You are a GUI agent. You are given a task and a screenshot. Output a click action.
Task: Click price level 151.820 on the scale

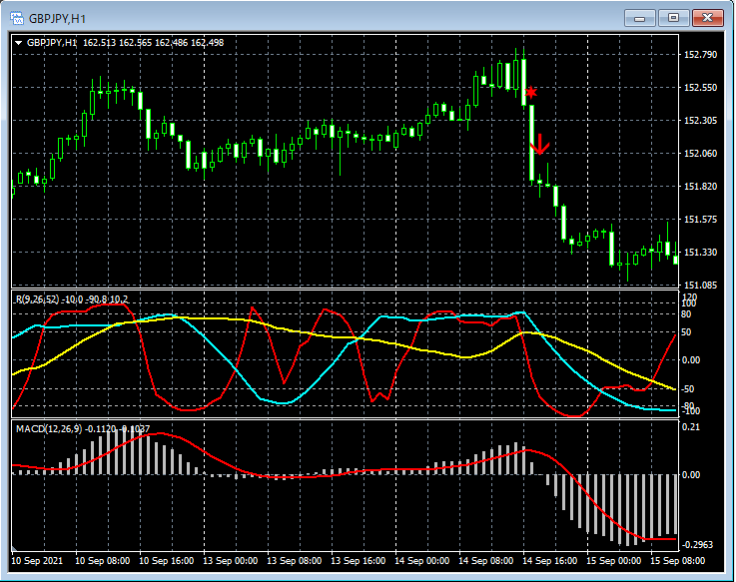click(x=701, y=187)
